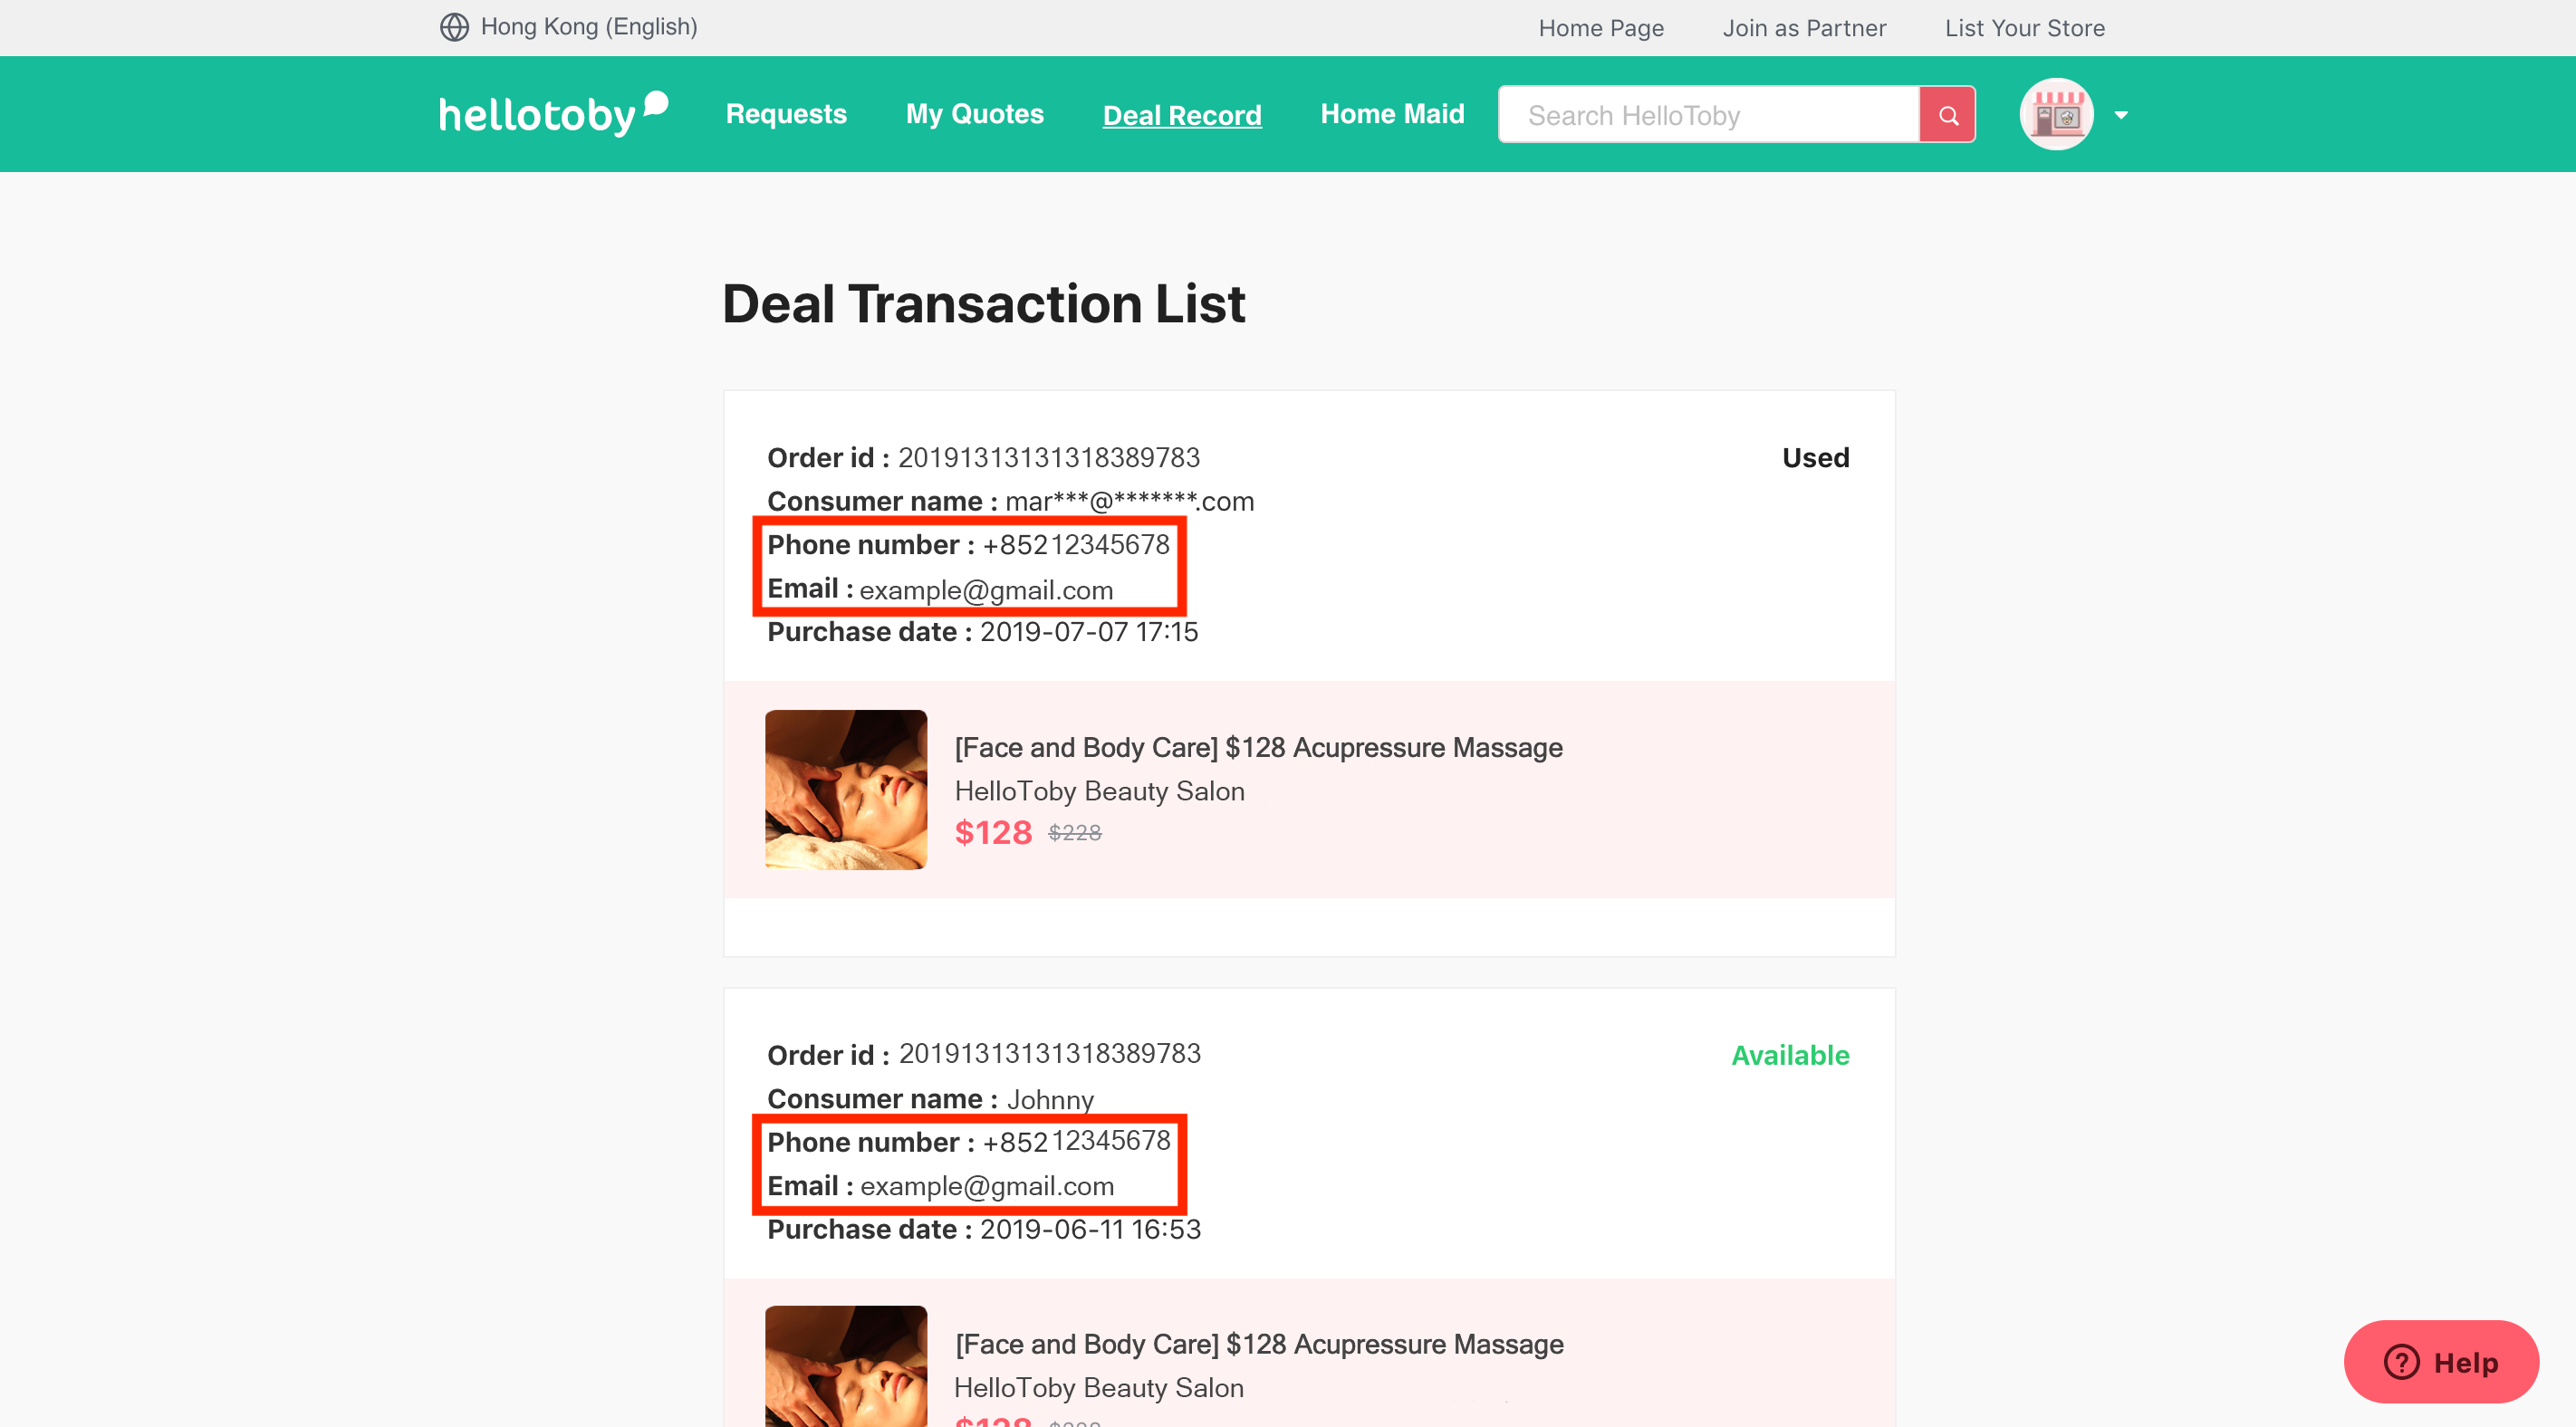Open Home Maid menu item

pyautogui.click(x=1392, y=114)
